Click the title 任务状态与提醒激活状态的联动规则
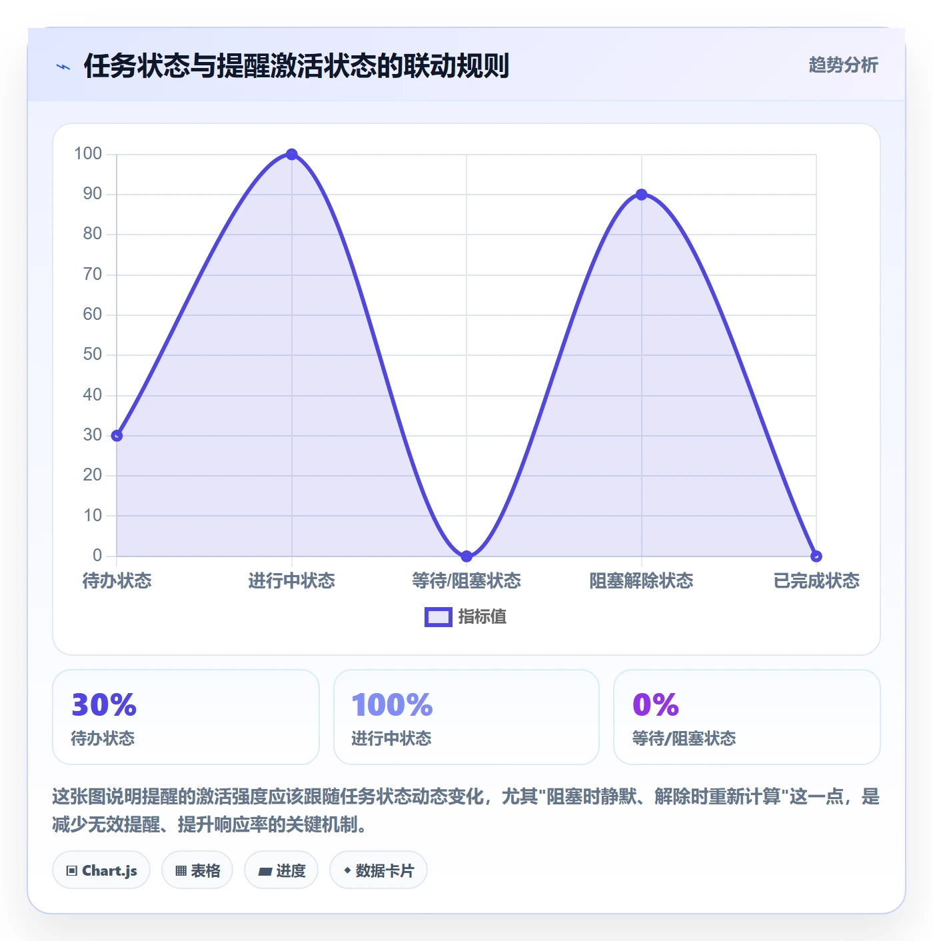 (x=297, y=66)
